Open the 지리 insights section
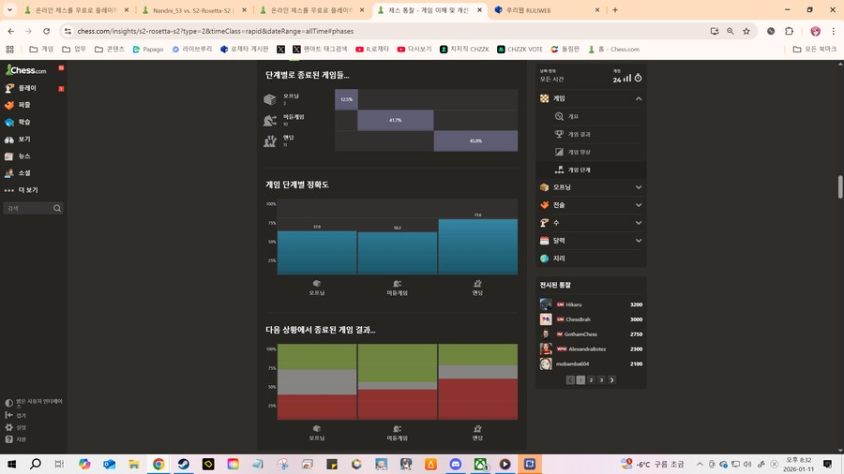This screenshot has height=474, width=844. point(591,258)
